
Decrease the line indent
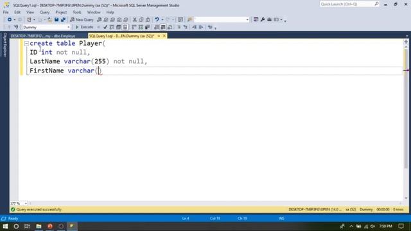coord(194,27)
